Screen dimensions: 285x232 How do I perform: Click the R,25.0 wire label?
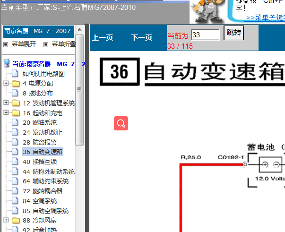click(191, 157)
